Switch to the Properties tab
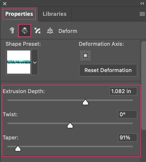 pos(19,14)
